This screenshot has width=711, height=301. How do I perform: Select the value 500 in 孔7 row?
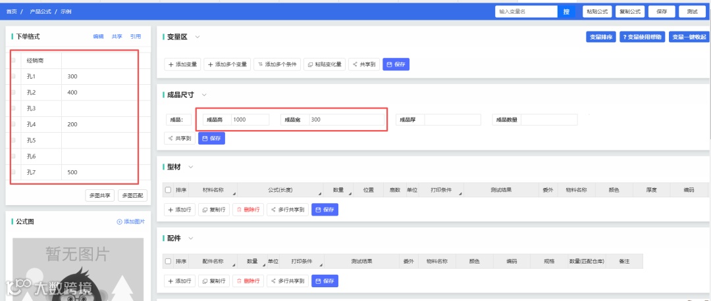(72, 172)
